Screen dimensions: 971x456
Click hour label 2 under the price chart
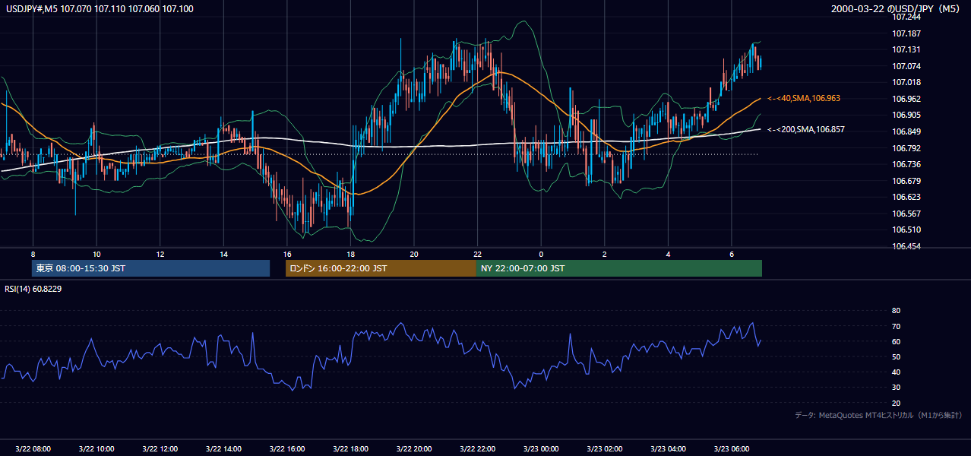(x=605, y=254)
